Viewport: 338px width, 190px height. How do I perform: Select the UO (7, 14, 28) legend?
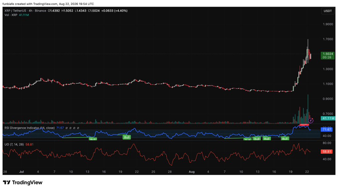[14, 144]
